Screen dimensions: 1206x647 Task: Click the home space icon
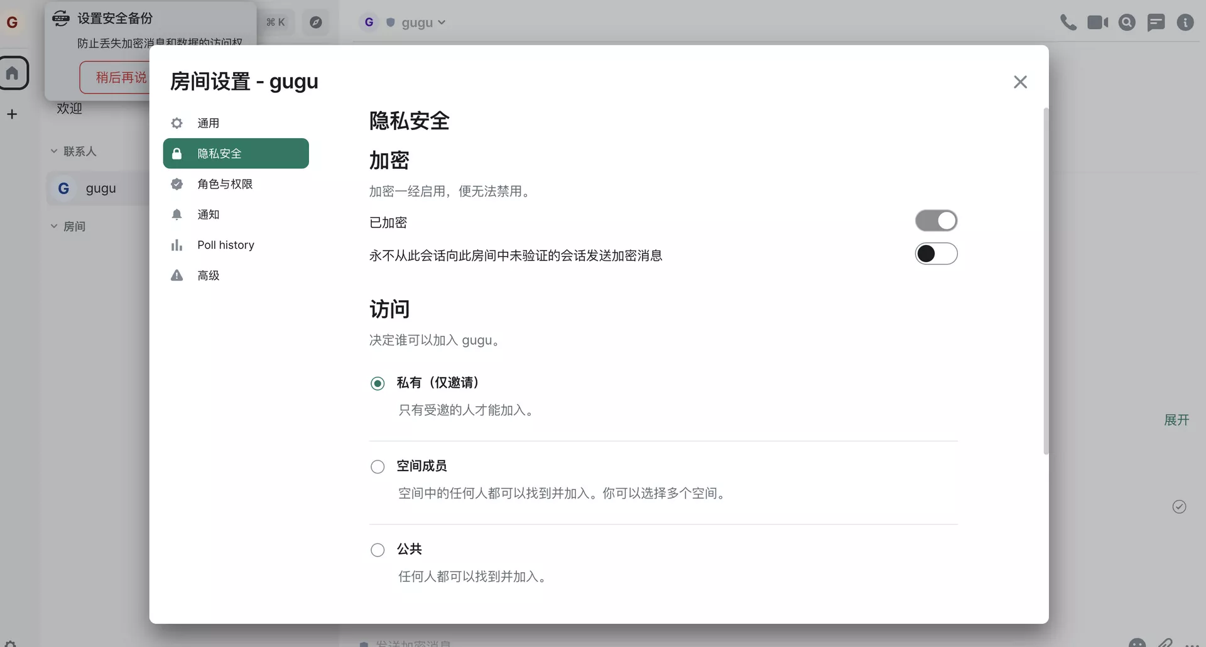[x=13, y=73]
